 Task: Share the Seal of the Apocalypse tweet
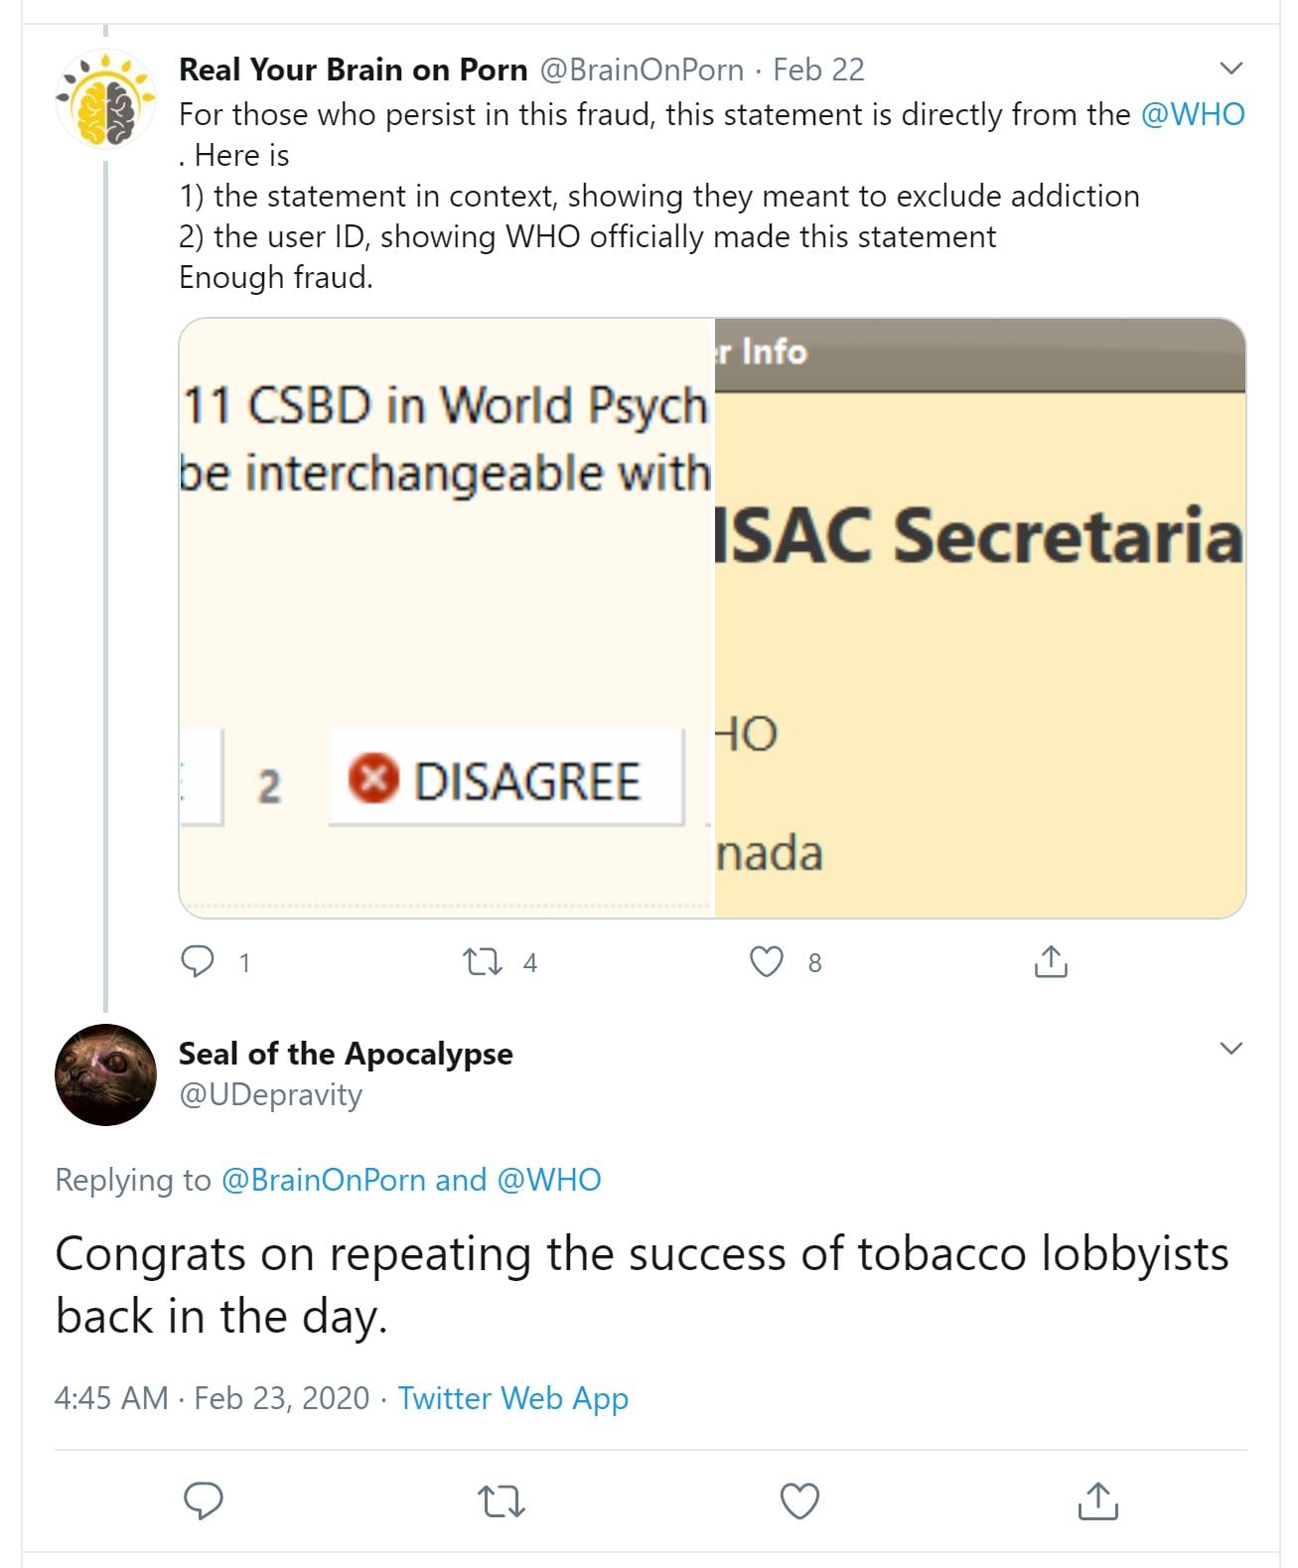(1097, 1500)
